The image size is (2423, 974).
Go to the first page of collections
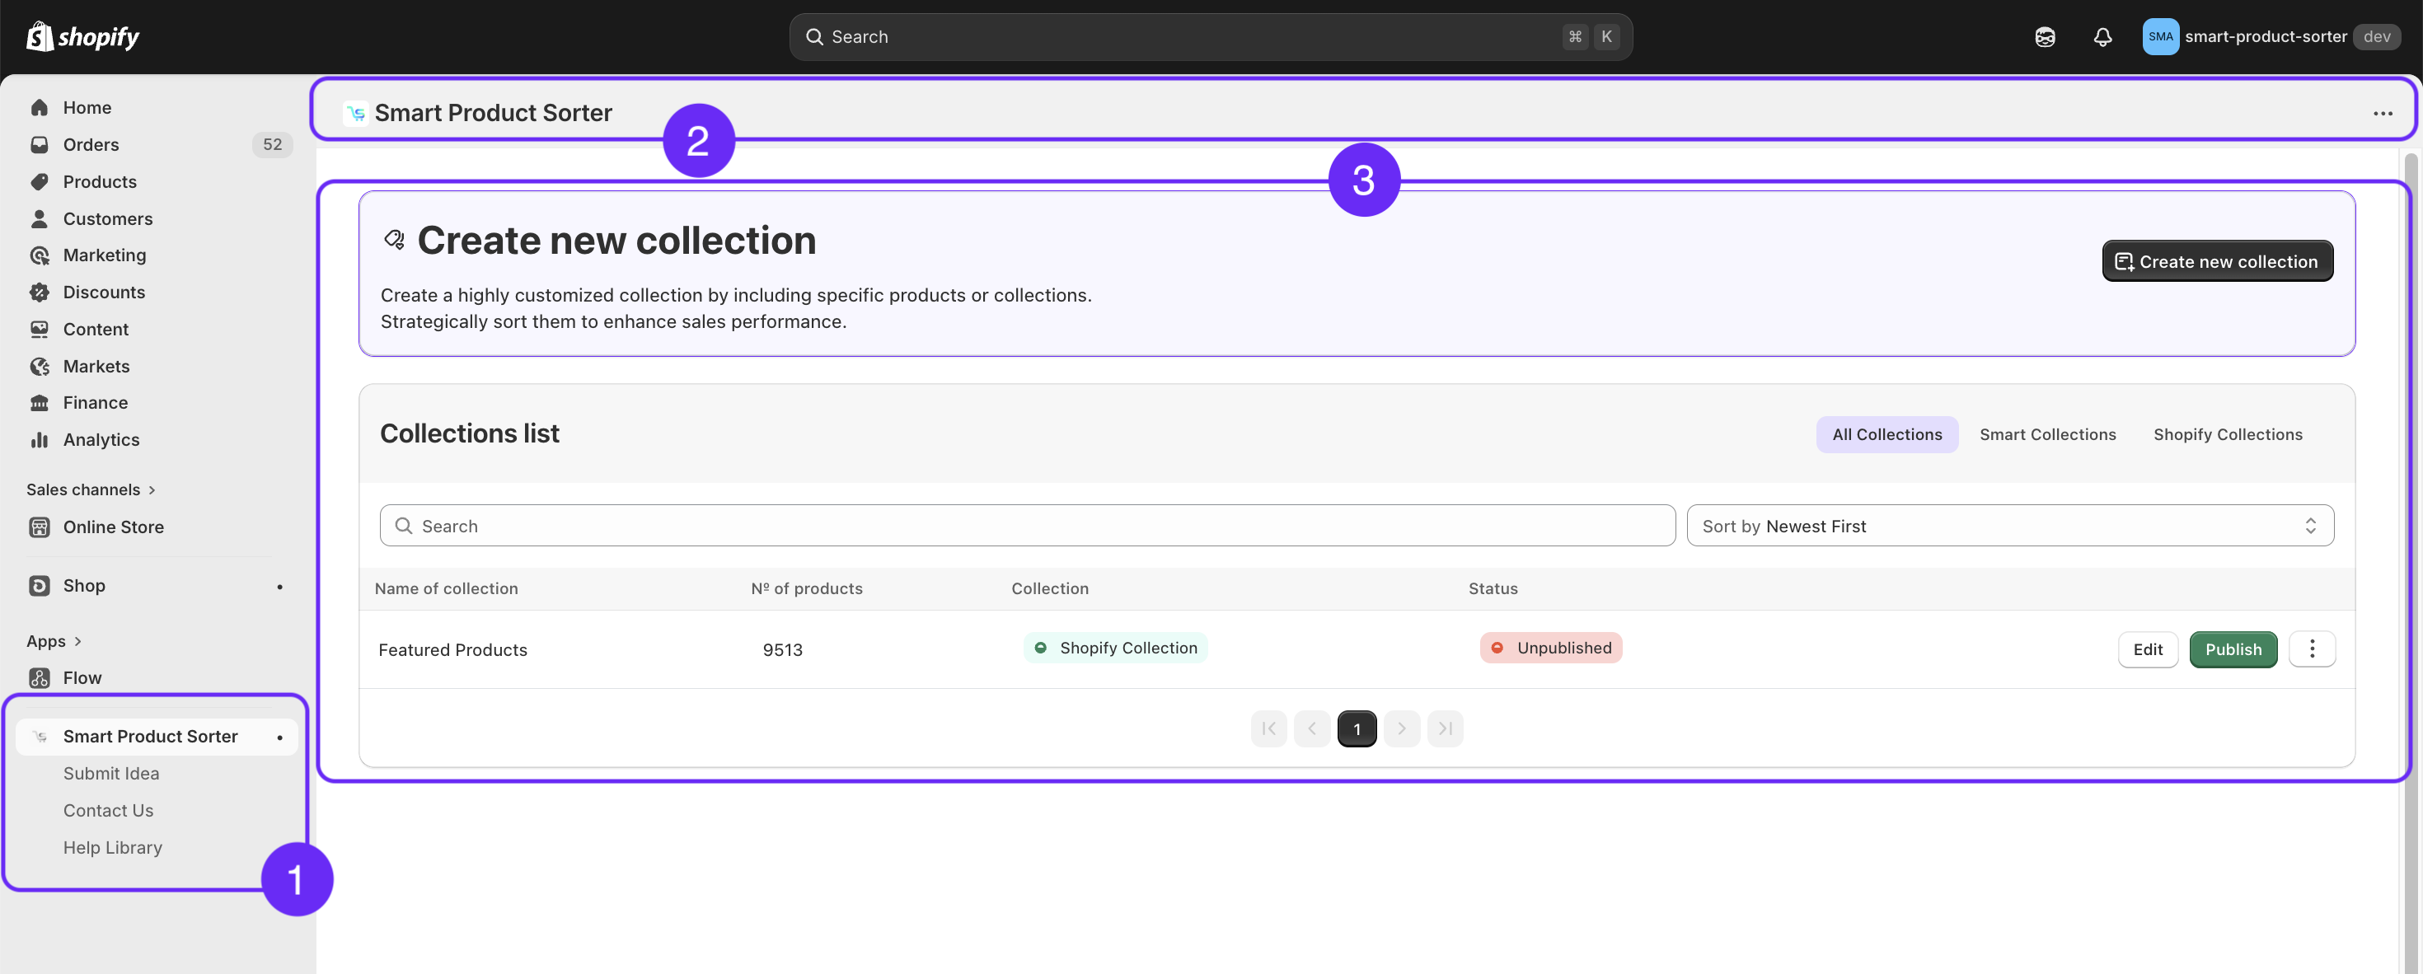click(x=1269, y=728)
